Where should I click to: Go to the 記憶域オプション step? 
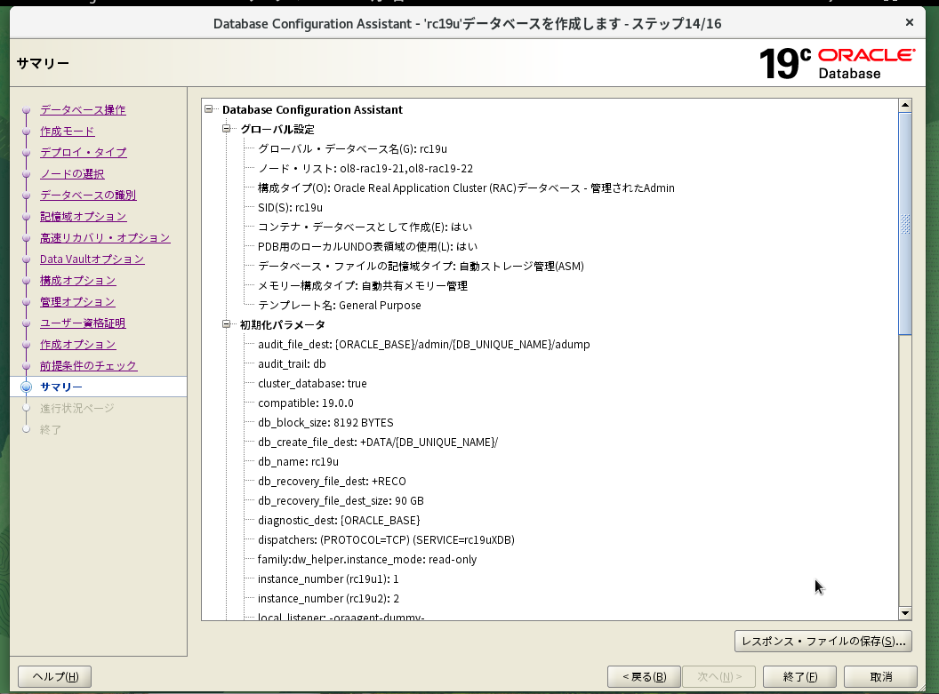click(84, 217)
